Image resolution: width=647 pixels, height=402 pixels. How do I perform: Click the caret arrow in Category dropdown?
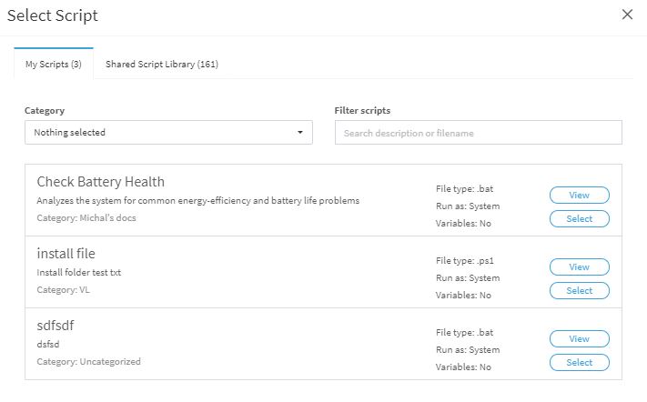tap(300, 133)
